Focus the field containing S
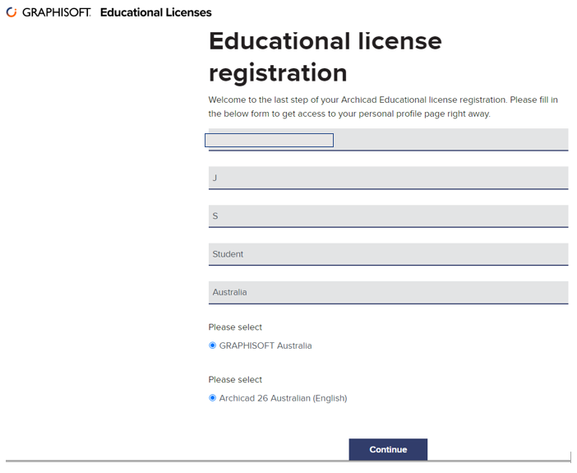 tap(388, 216)
